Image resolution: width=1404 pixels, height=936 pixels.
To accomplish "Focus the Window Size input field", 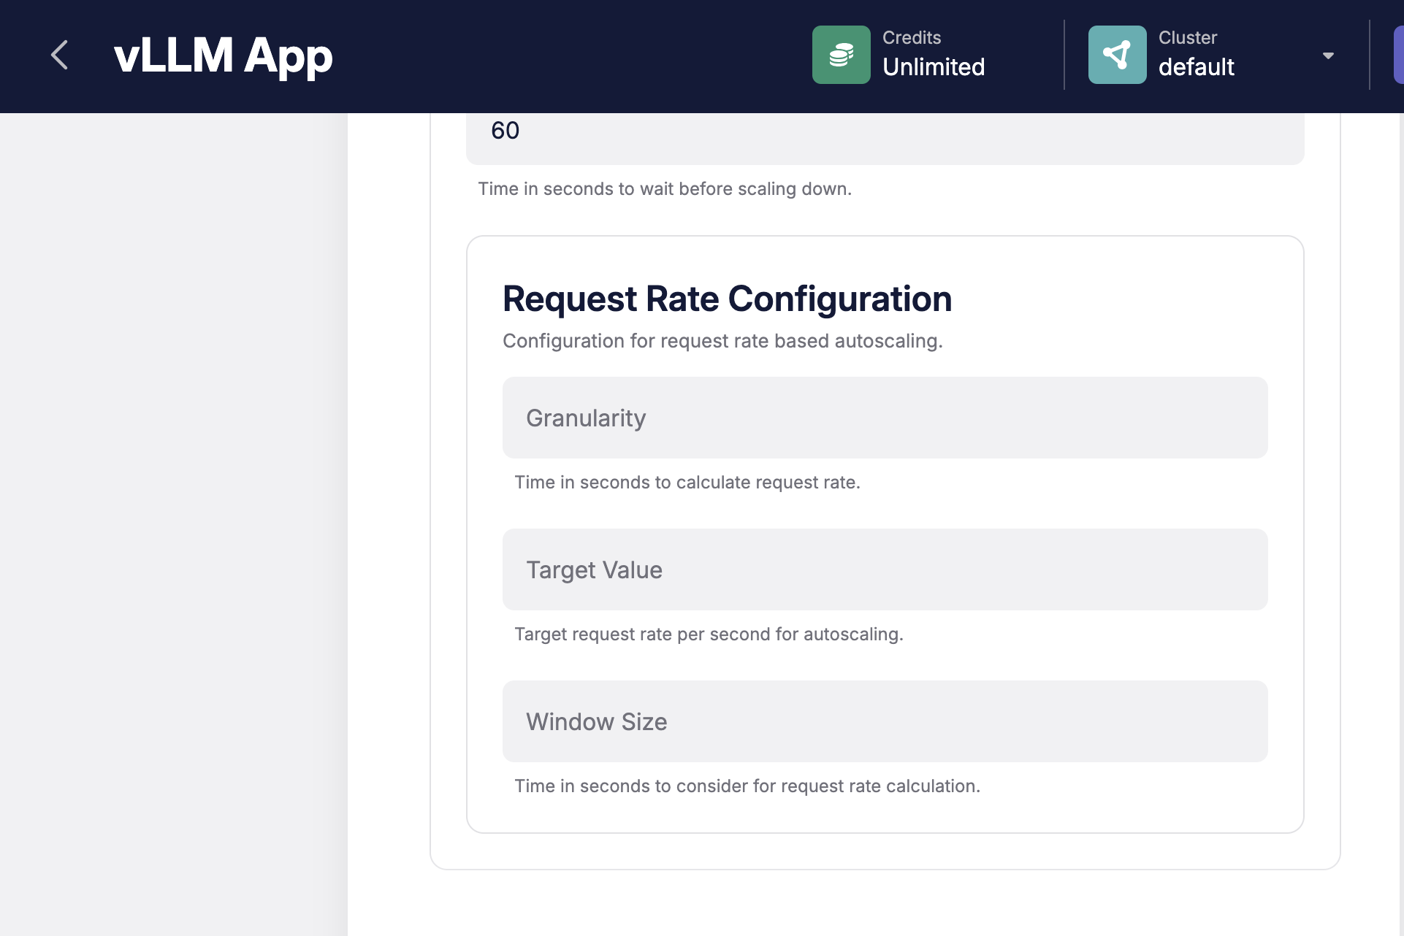I will coord(884,721).
